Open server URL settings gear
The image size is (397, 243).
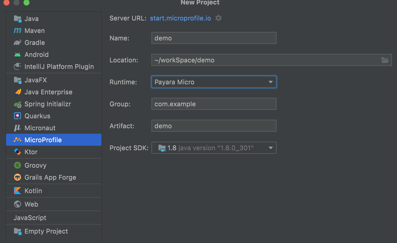pyautogui.click(x=218, y=18)
